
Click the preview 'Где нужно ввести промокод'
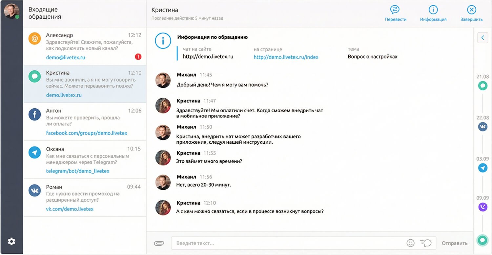83,197
